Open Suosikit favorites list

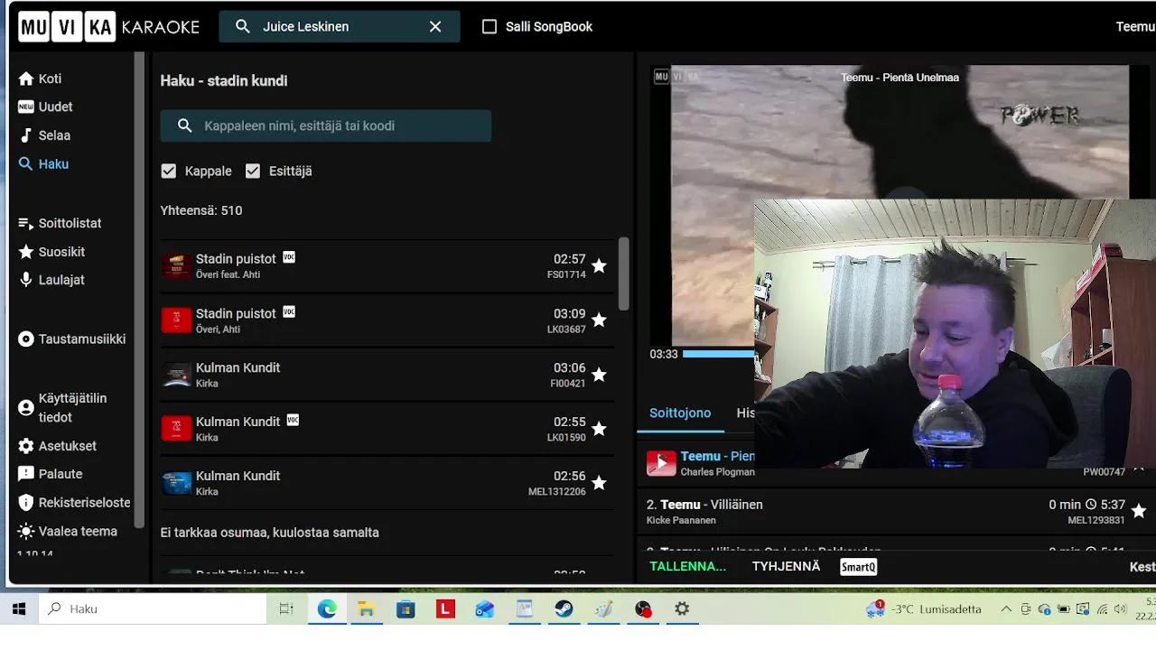pyautogui.click(x=51, y=252)
